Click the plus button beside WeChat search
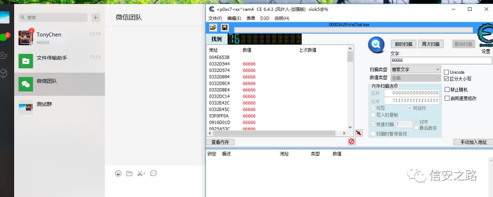This screenshot has height=197, width=493. (95, 18)
